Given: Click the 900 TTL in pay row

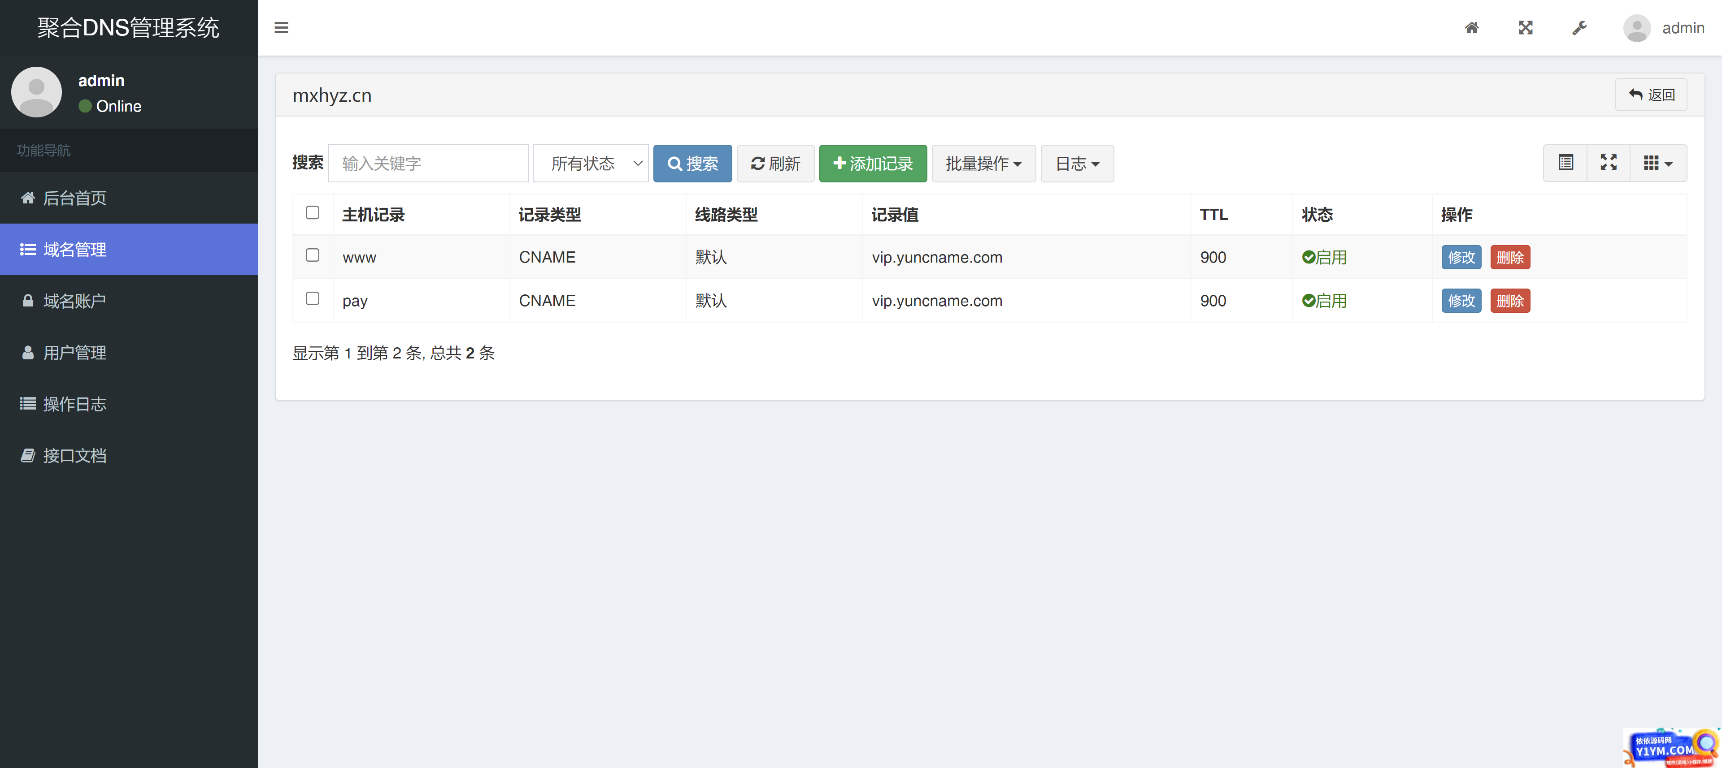Looking at the screenshot, I should pos(1213,301).
